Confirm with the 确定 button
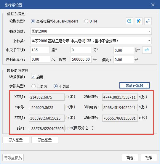The width and height of the screenshot is (160, 164). click(x=130, y=157)
